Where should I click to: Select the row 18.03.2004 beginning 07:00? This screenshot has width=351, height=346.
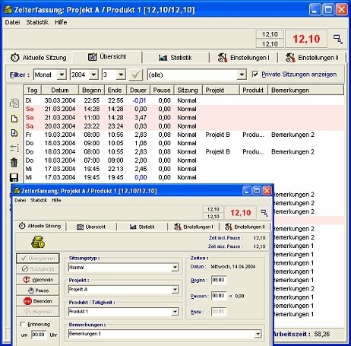[184, 160]
